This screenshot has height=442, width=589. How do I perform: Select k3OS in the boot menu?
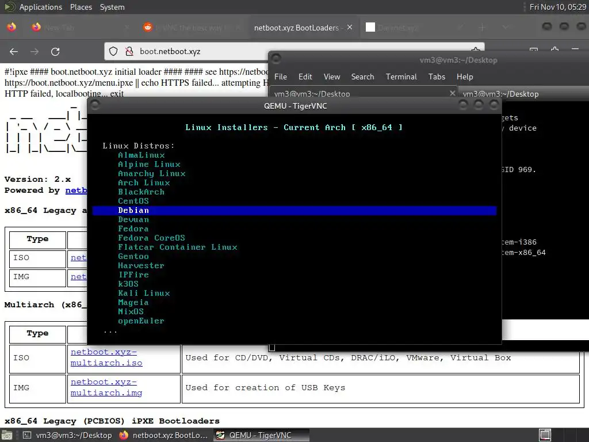(128, 284)
